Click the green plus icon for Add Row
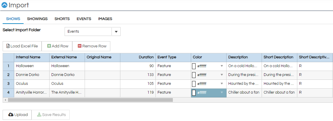333x121 pixels. coord(49,46)
